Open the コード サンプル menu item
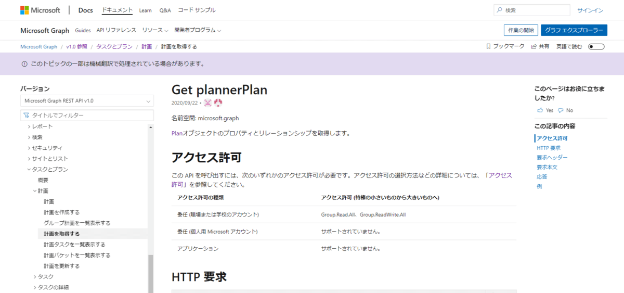 coord(196,10)
